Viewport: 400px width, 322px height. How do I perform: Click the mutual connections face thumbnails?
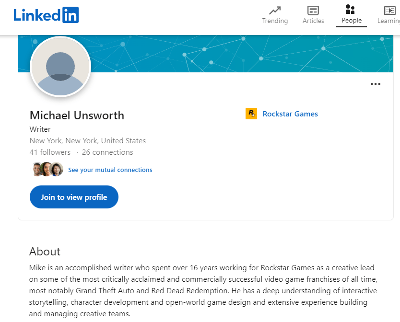[47, 169]
